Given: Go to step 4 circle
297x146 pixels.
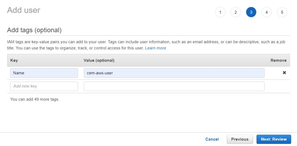Looking at the screenshot, I should click(267, 12).
